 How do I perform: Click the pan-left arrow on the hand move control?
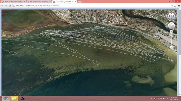169,26
